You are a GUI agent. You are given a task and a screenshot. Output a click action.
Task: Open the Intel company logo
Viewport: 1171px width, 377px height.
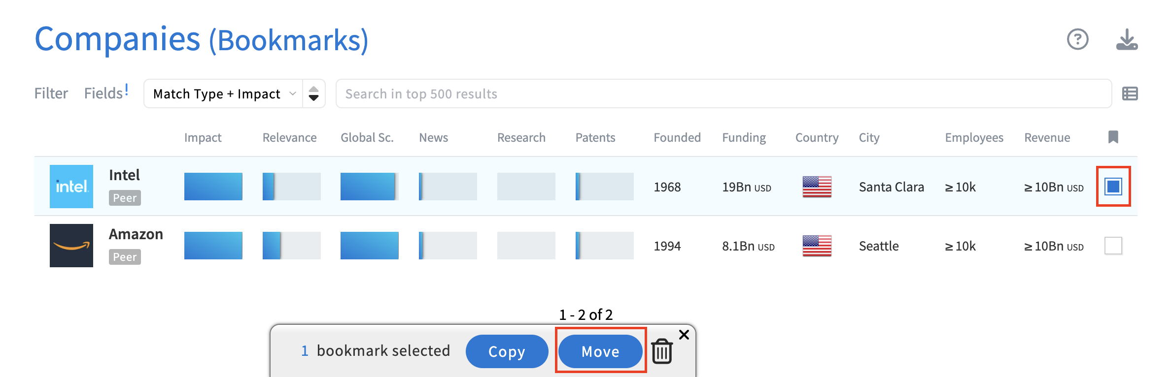tap(71, 187)
